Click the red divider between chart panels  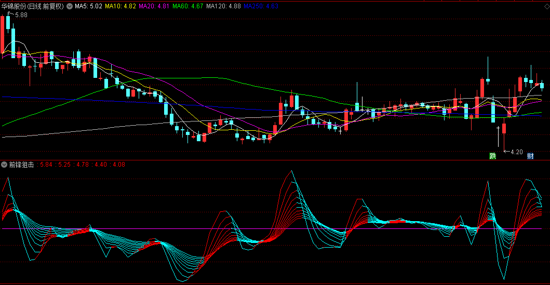(275, 160)
